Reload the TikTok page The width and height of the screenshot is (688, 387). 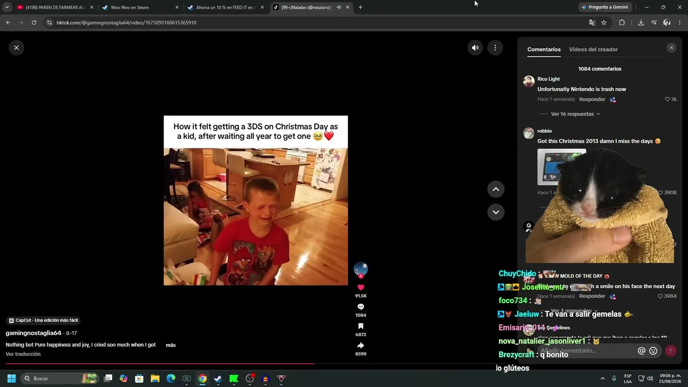[34, 23]
